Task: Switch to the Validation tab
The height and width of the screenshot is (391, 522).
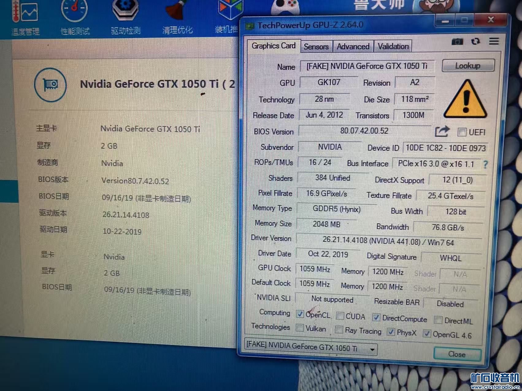Action: 393,47
